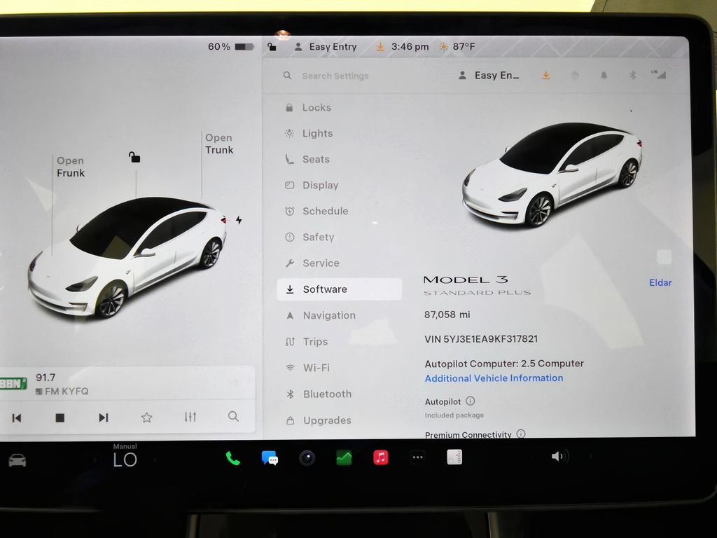Tap the HomeLink garage icon in settings header
This screenshot has height=538, width=717.
coord(576,76)
